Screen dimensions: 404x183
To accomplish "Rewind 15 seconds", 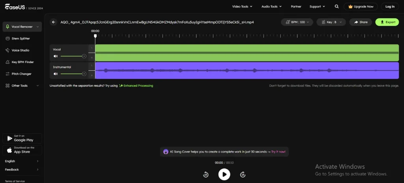I will [x=206, y=174].
